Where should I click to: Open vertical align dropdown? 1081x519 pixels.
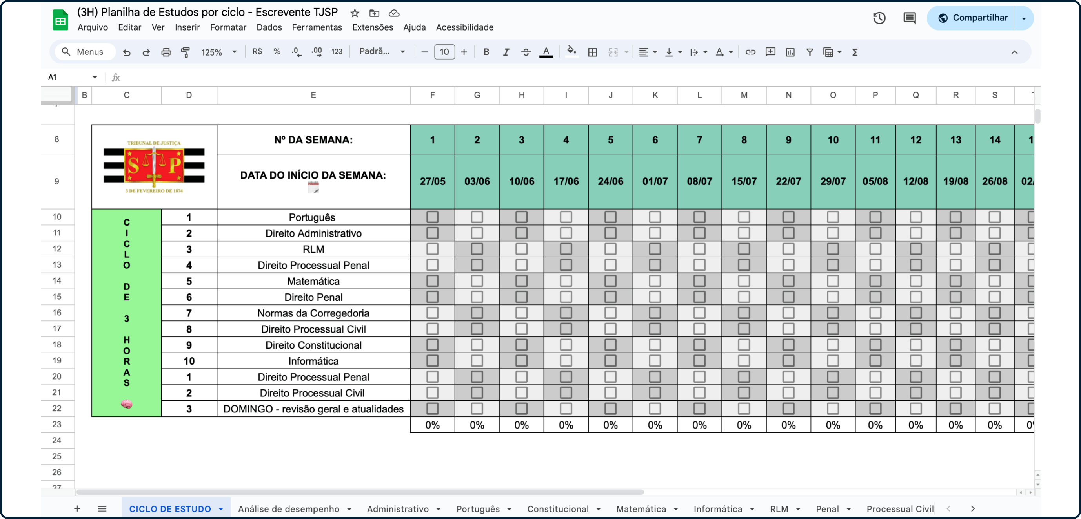673,52
